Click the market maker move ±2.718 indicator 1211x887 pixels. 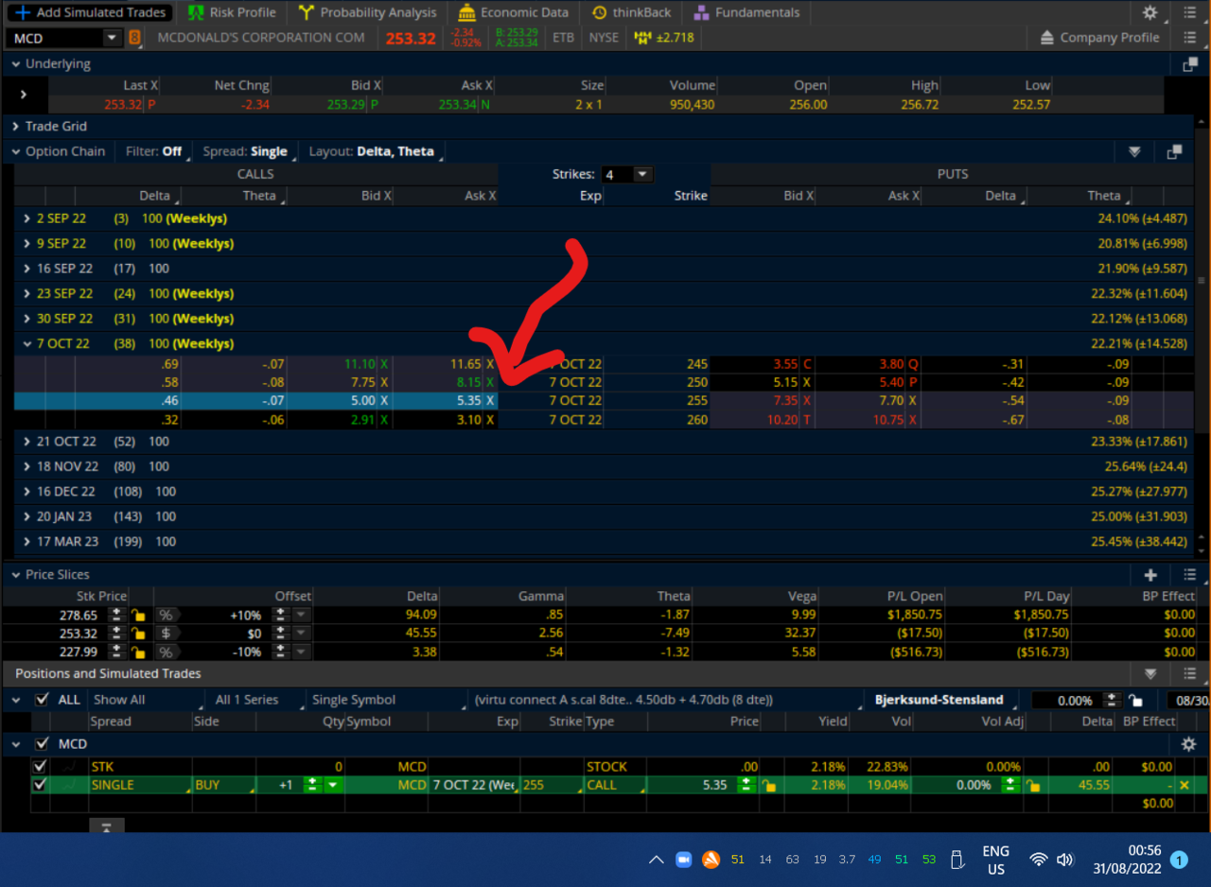[x=664, y=38]
